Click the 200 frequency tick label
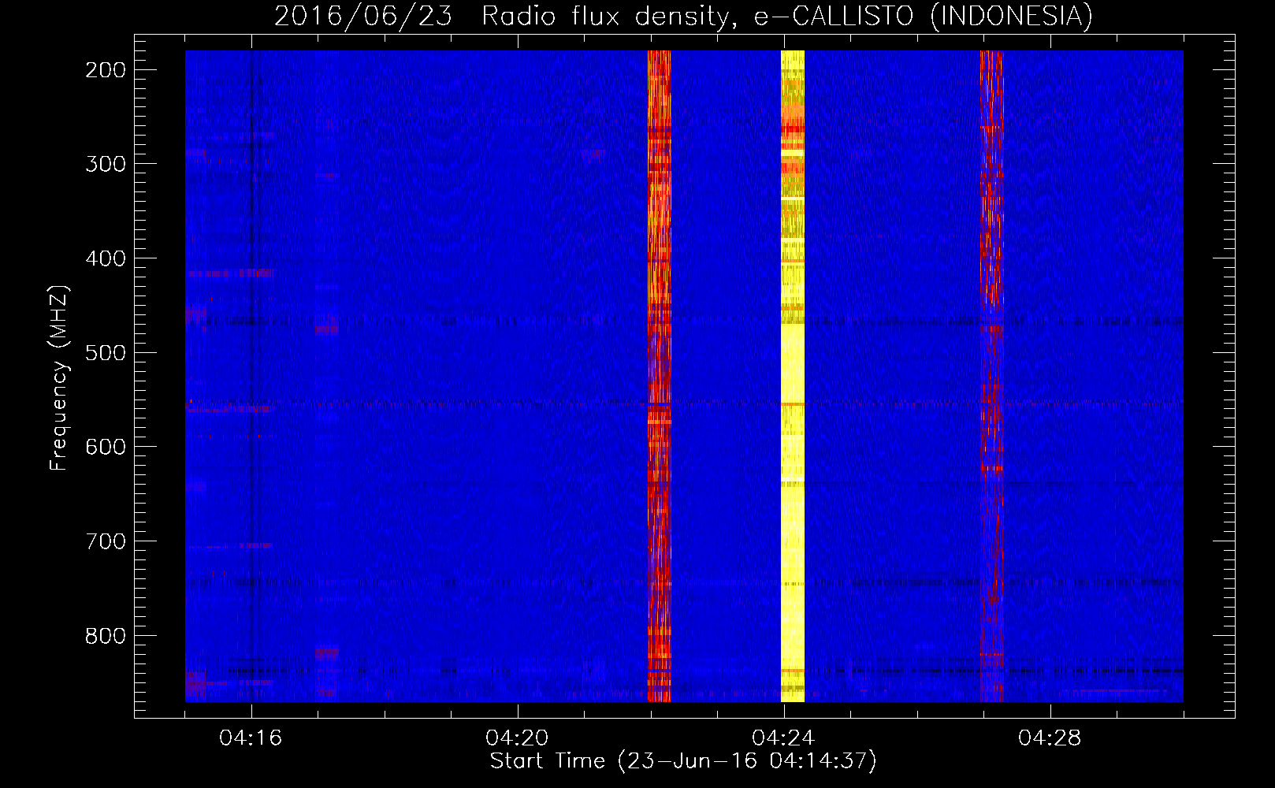The height and width of the screenshot is (788, 1275). tap(106, 70)
